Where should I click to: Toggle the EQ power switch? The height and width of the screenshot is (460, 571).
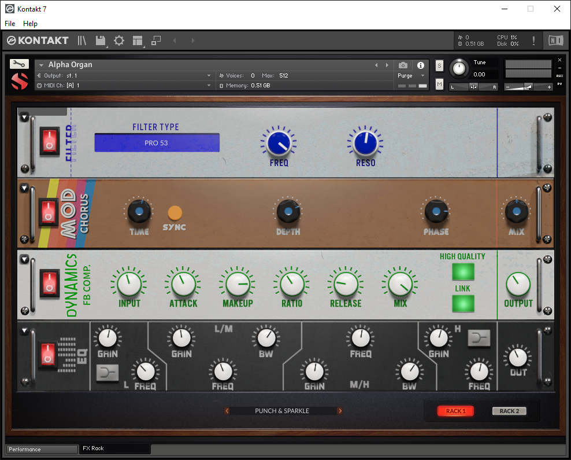[x=48, y=355]
